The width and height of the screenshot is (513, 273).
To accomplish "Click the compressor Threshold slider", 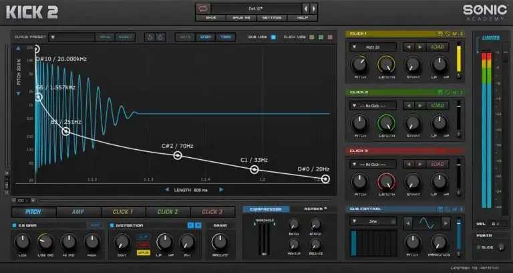I will coord(264,238).
